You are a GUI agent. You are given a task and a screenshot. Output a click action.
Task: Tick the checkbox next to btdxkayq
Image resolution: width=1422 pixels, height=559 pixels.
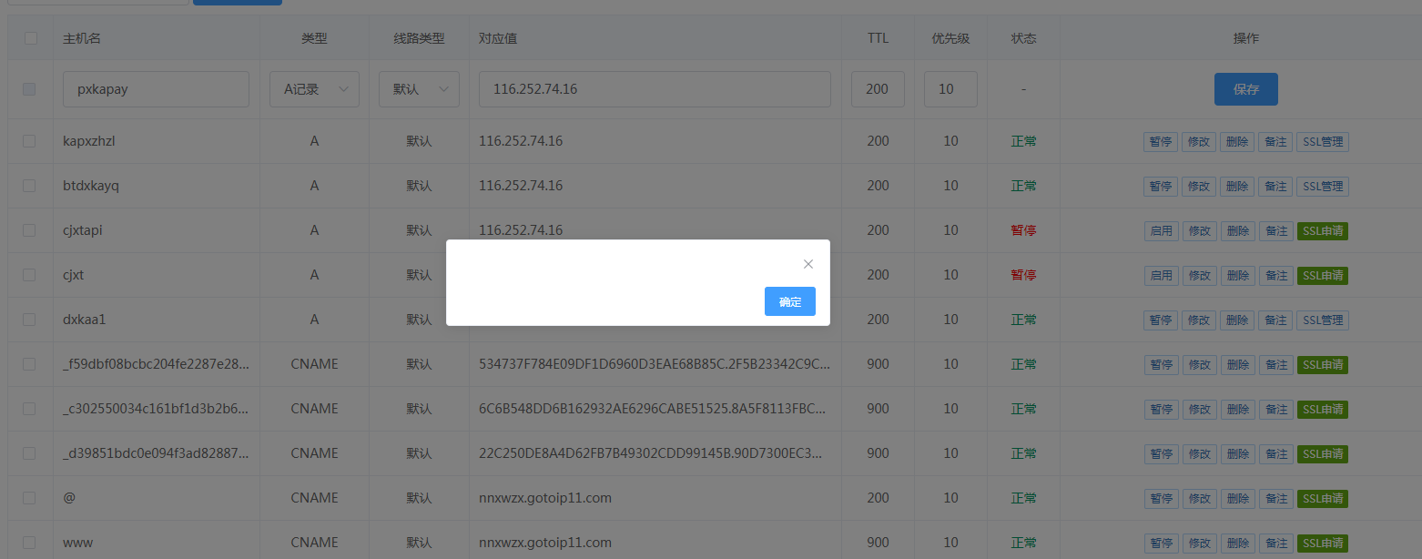[30, 186]
